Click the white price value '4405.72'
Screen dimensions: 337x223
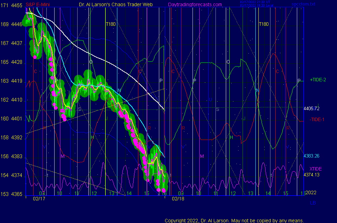[x=311, y=108]
